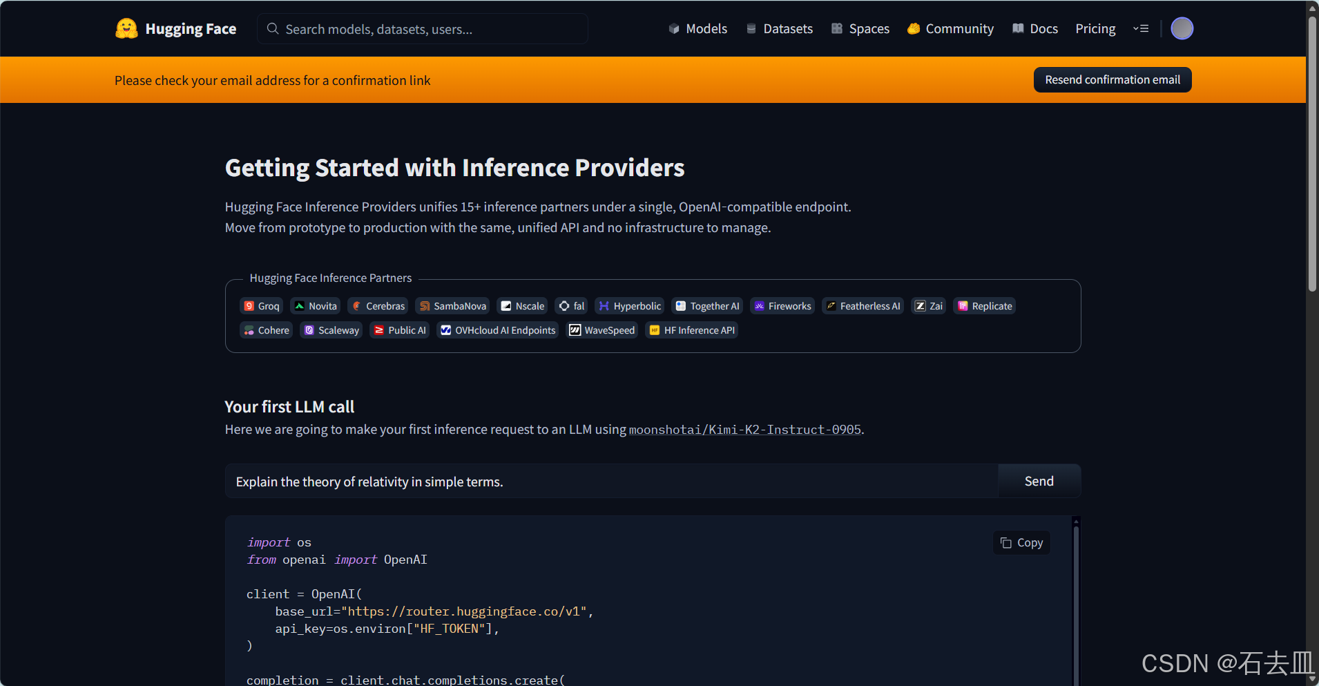The width and height of the screenshot is (1319, 686).
Task: Click the Hyperbolic provider icon
Action: click(x=604, y=306)
